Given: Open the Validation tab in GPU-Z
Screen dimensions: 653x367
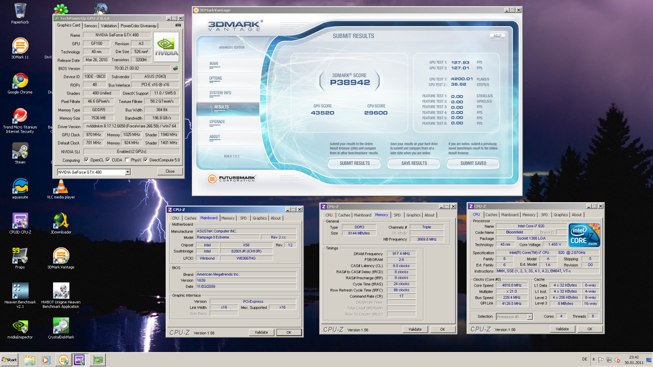Looking at the screenshot, I should tap(109, 26).
